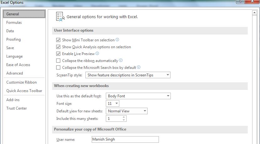260x144 pixels.
Task: Open the Ease of Access category
Action: pyautogui.click(x=24, y=64)
